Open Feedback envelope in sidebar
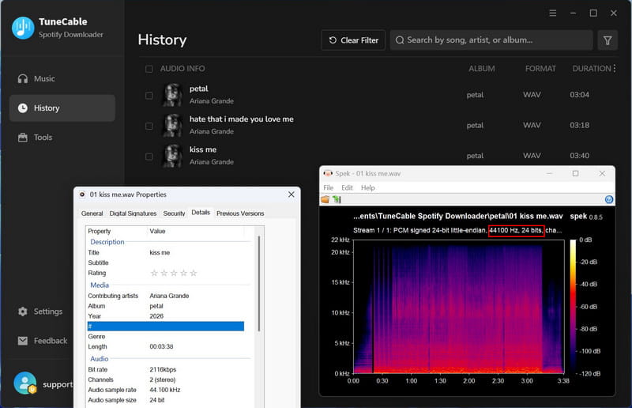Viewport: 632px width, 408px height. click(23, 341)
